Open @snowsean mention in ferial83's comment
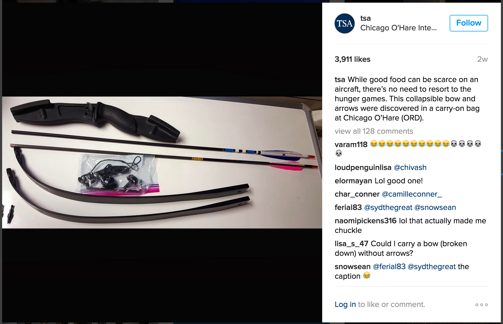Image resolution: width=503 pixels, height=324 pixels. tap(435, 207)
